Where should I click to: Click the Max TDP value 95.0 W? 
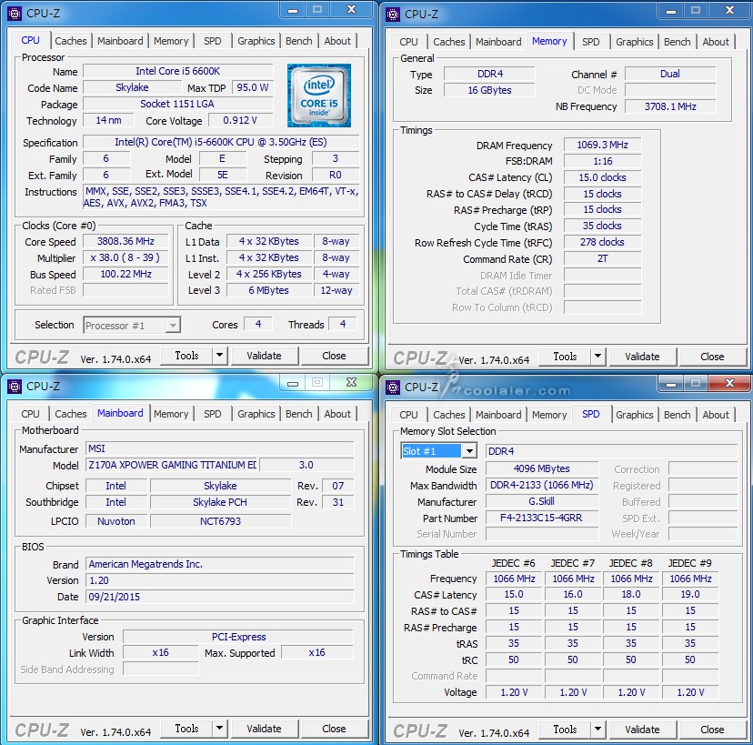[x=253, y=87]
